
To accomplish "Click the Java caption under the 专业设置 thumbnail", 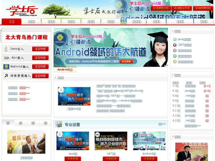I will tap(73, 154).
